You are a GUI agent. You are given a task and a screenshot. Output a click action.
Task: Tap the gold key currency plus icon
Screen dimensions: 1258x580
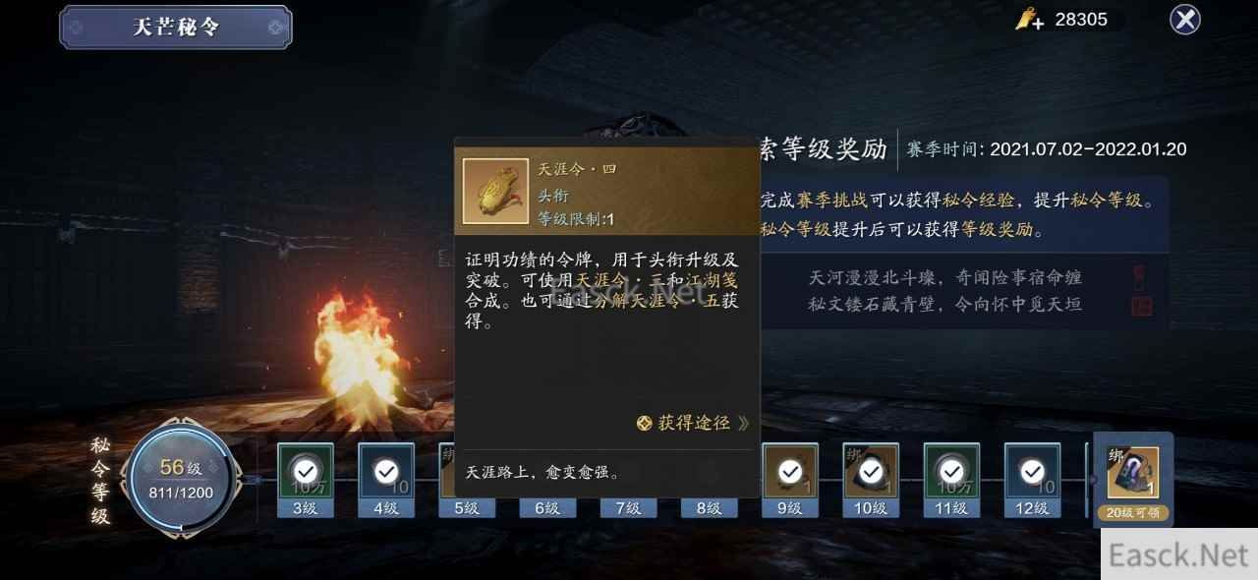[x=1030, y=20]
